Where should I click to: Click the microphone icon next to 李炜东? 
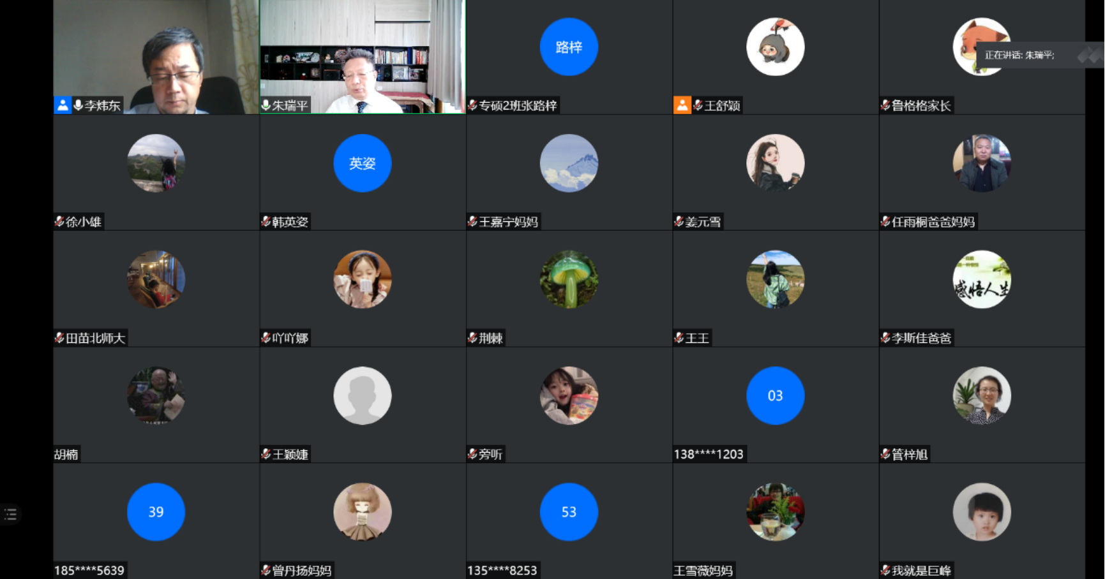78,105
